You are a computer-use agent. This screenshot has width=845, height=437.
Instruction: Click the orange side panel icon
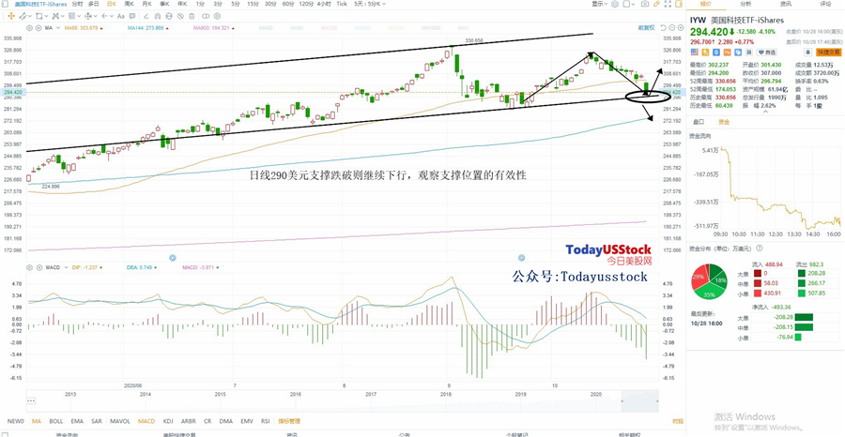679,4
